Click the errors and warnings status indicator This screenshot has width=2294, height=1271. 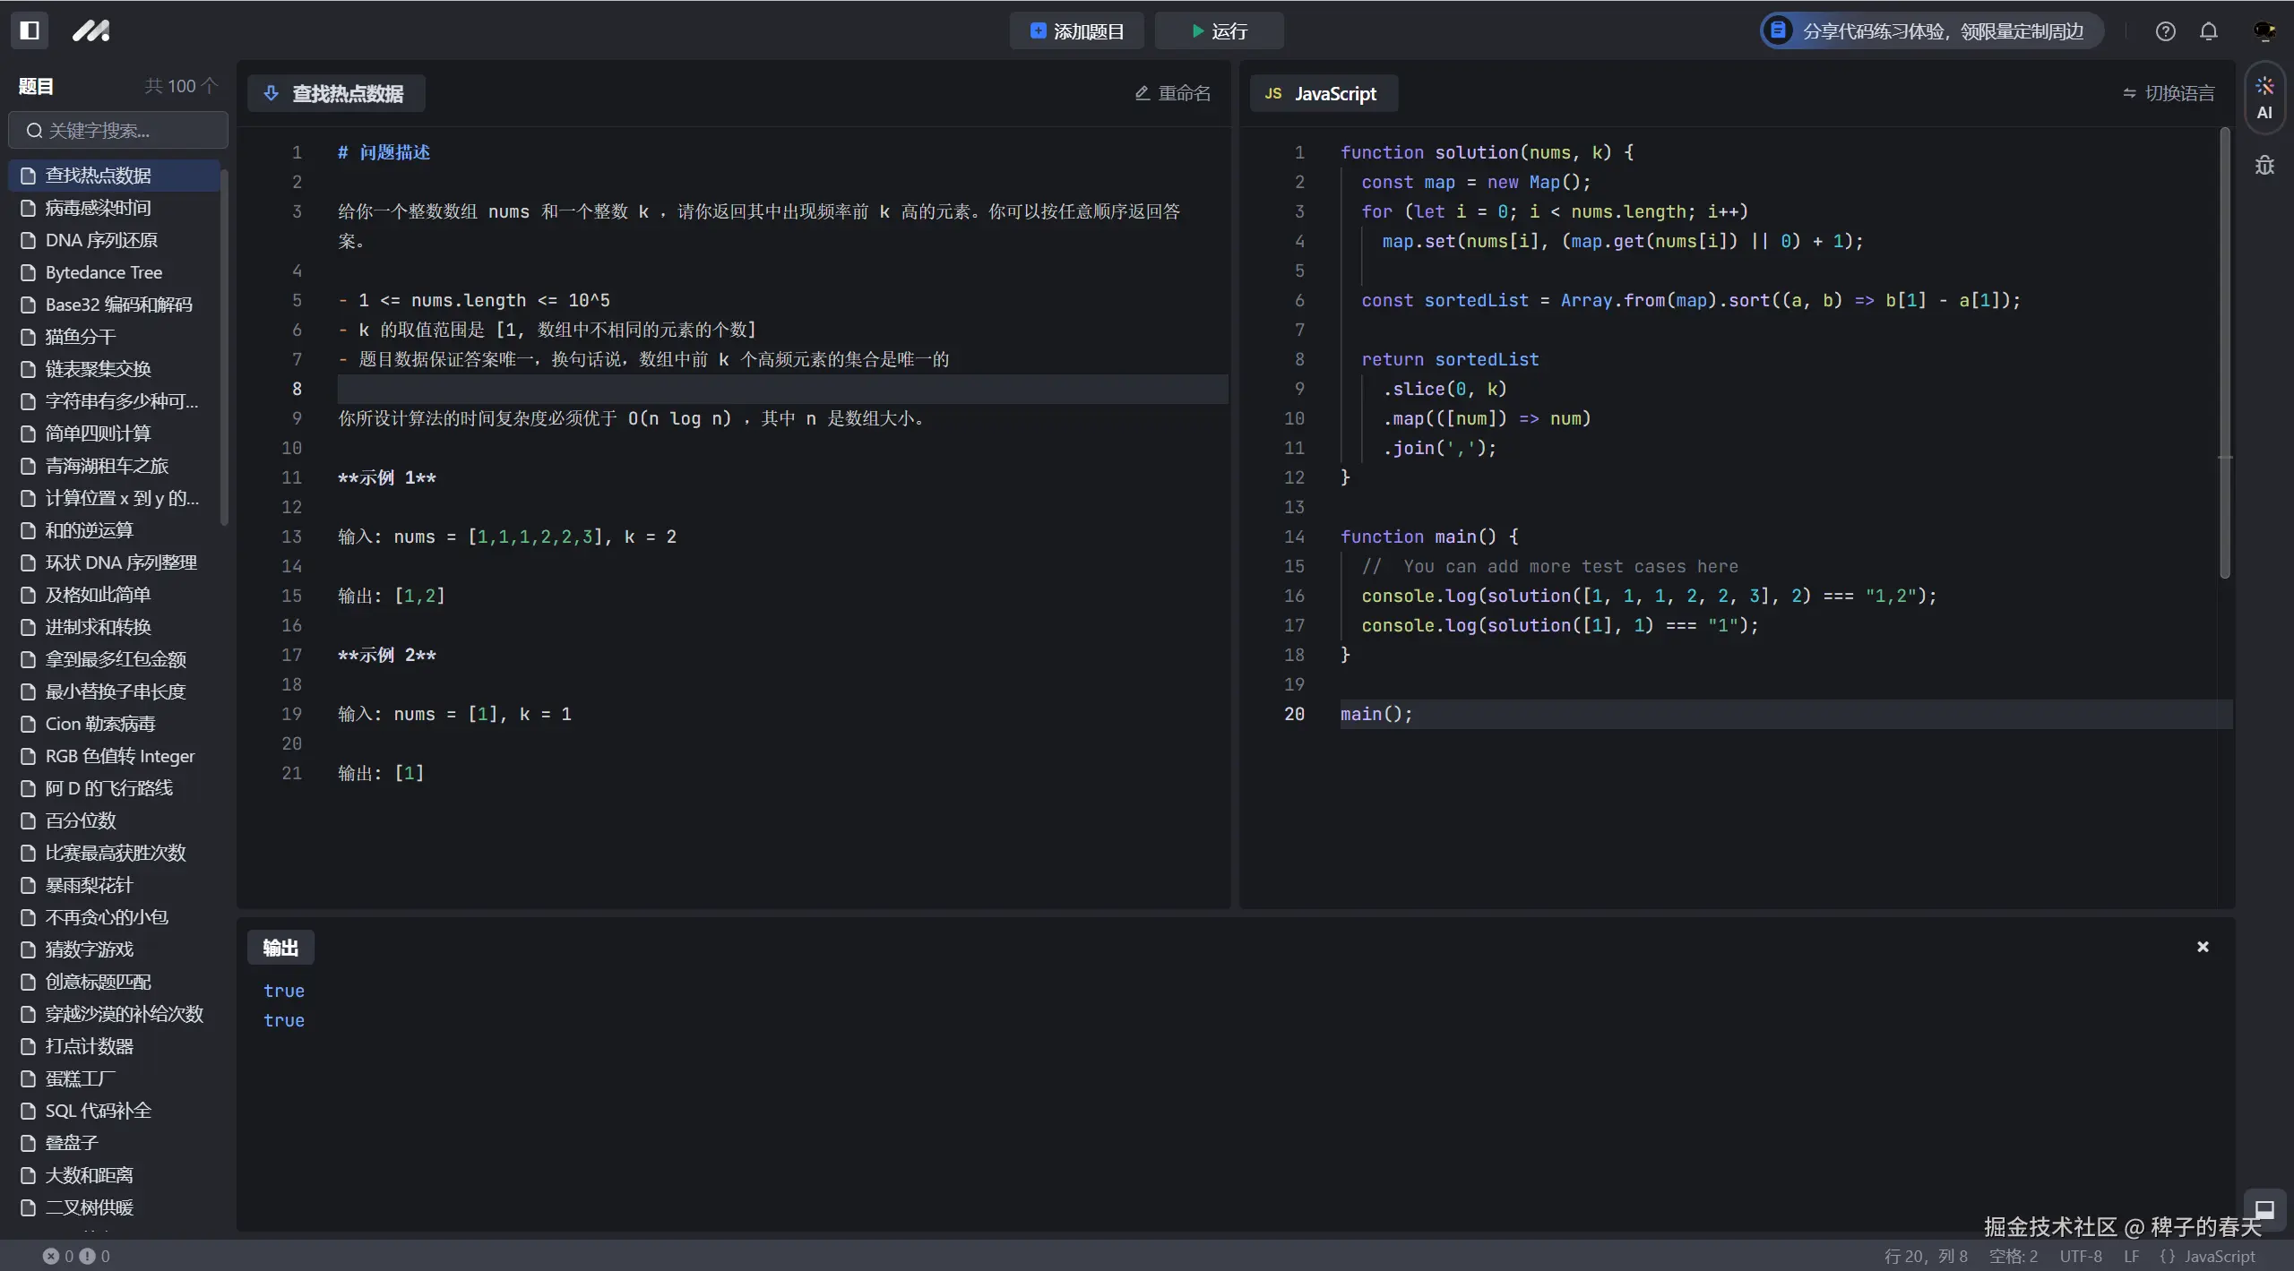(x=76, y=1256)
